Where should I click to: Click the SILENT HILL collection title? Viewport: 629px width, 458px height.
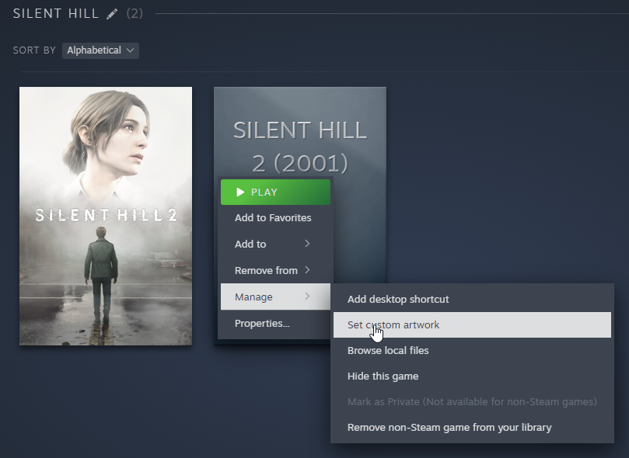56,14
